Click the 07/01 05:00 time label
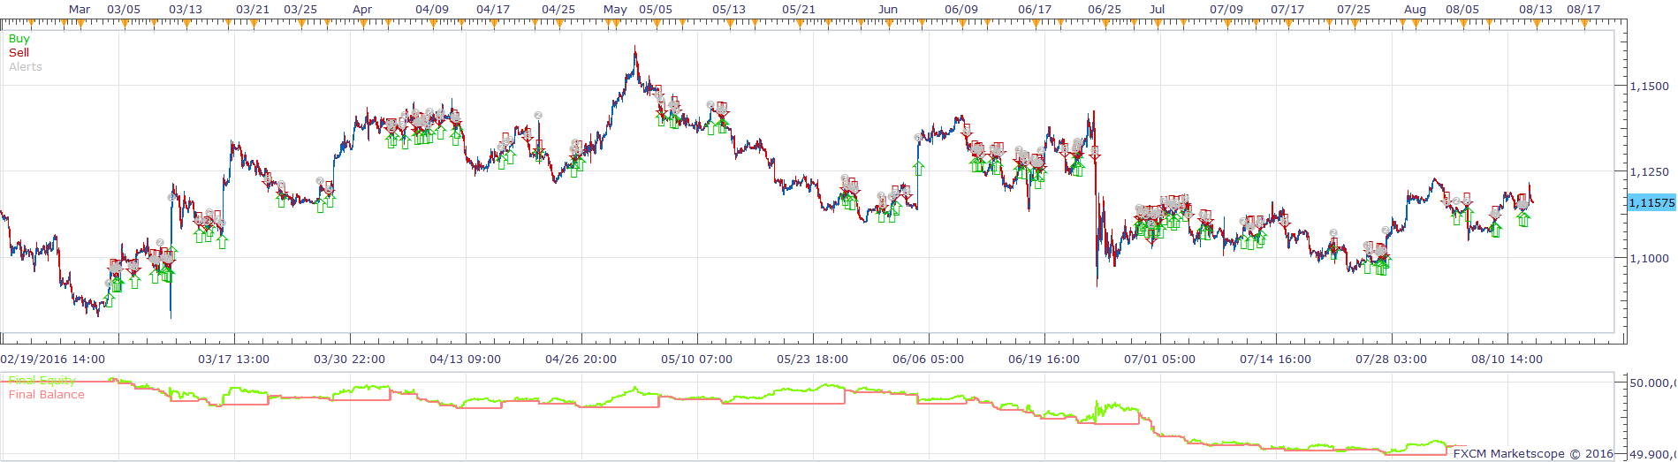Viewport: 1678px width, 462px height. (x=1160, y=360)
